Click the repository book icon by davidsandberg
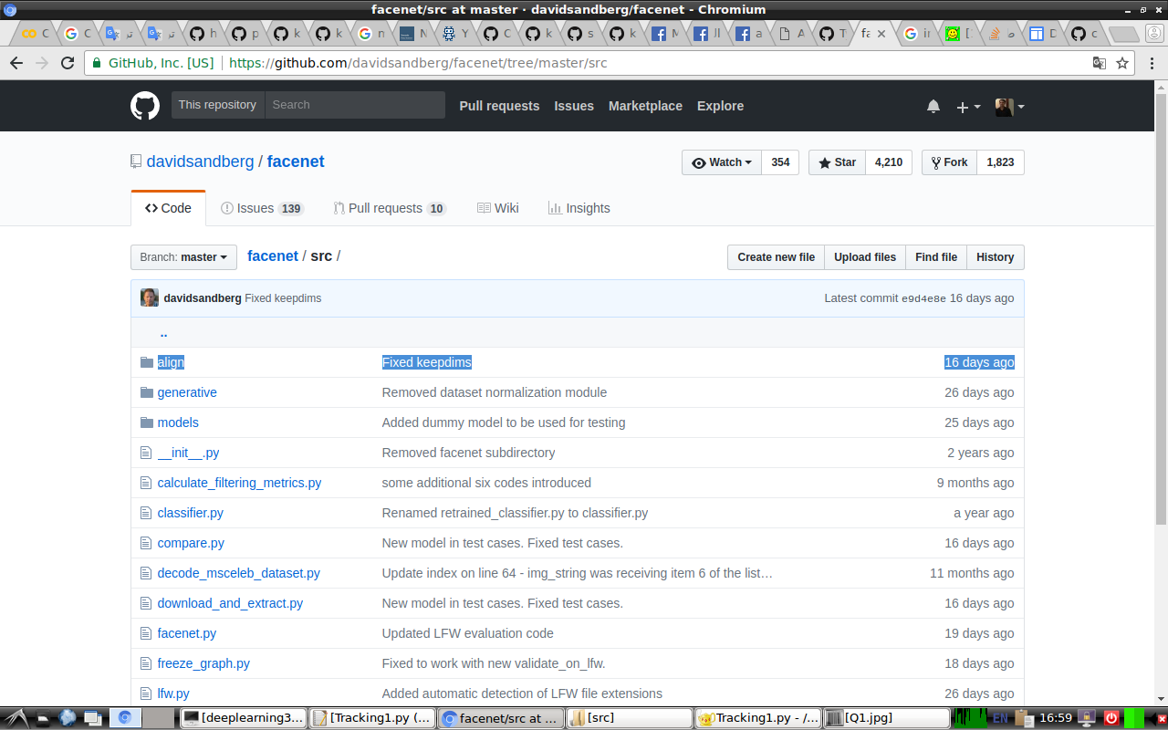Viewport: 1168px width, 730px height. pos(136,162)
